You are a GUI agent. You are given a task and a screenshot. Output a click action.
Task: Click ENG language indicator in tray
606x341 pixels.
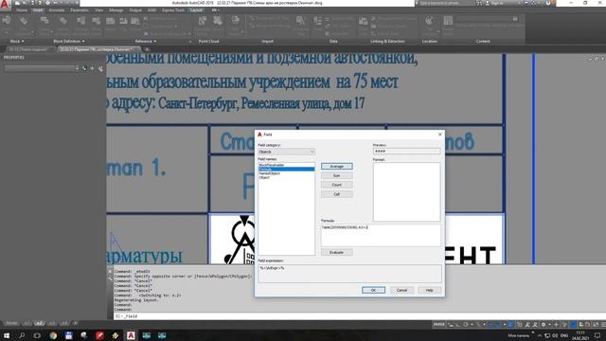coord(564,335)
